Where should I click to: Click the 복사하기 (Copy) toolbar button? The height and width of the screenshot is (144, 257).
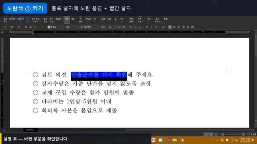point(13,19)
